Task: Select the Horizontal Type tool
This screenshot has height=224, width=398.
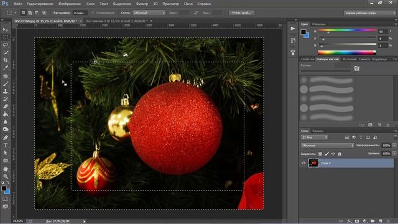Action: (x=6, y=145)
